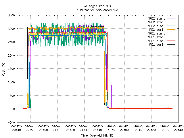Click the 0 y-axis tick label
Screen dimensions: 184x138
[x=14, y=109]
